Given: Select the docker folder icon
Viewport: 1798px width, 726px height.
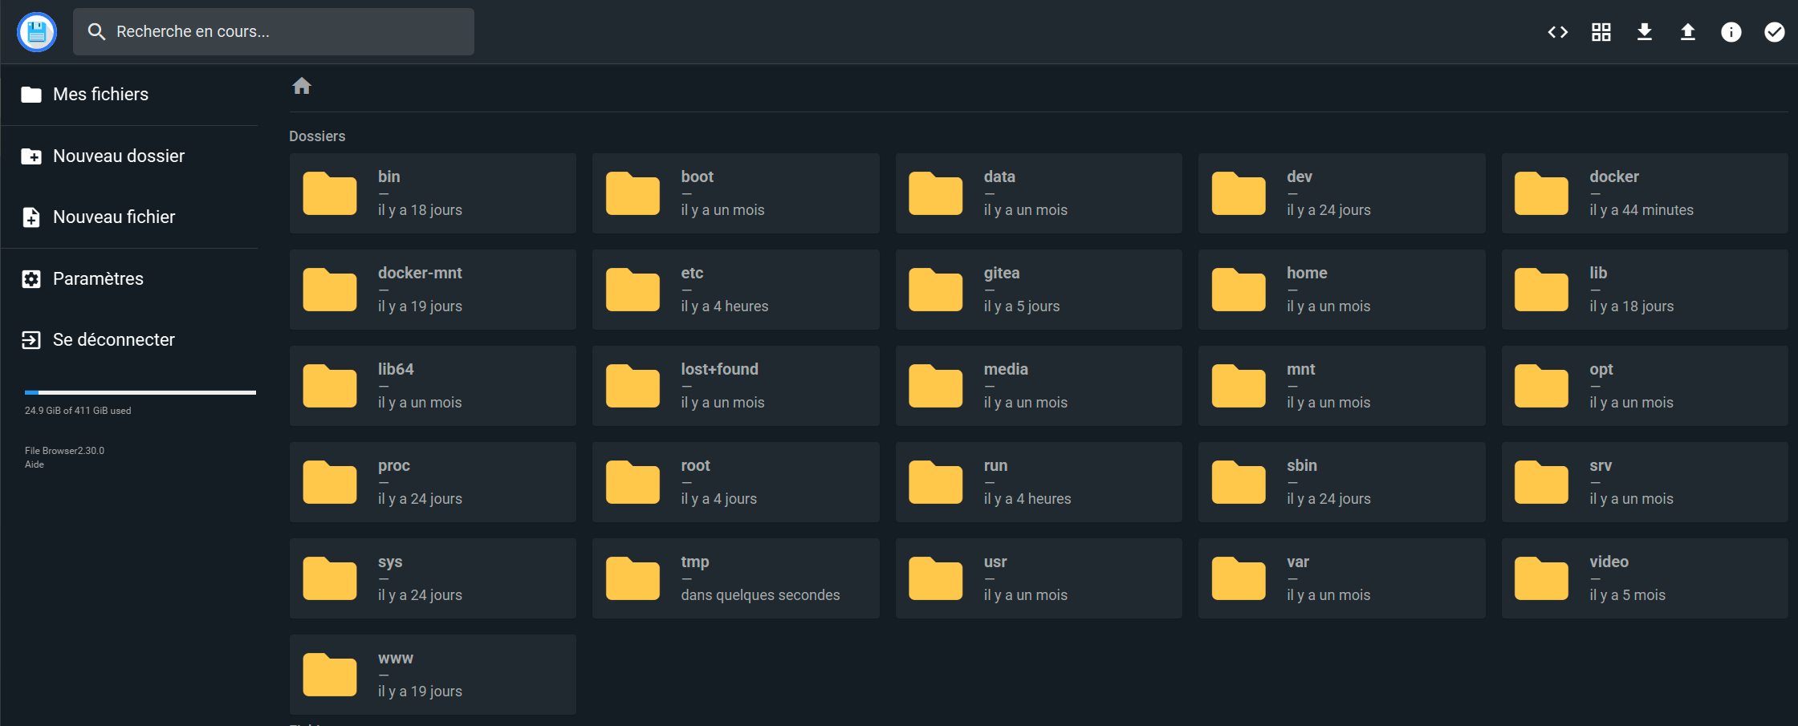Looking at the screenshot, I should (x=1541, y=194).
